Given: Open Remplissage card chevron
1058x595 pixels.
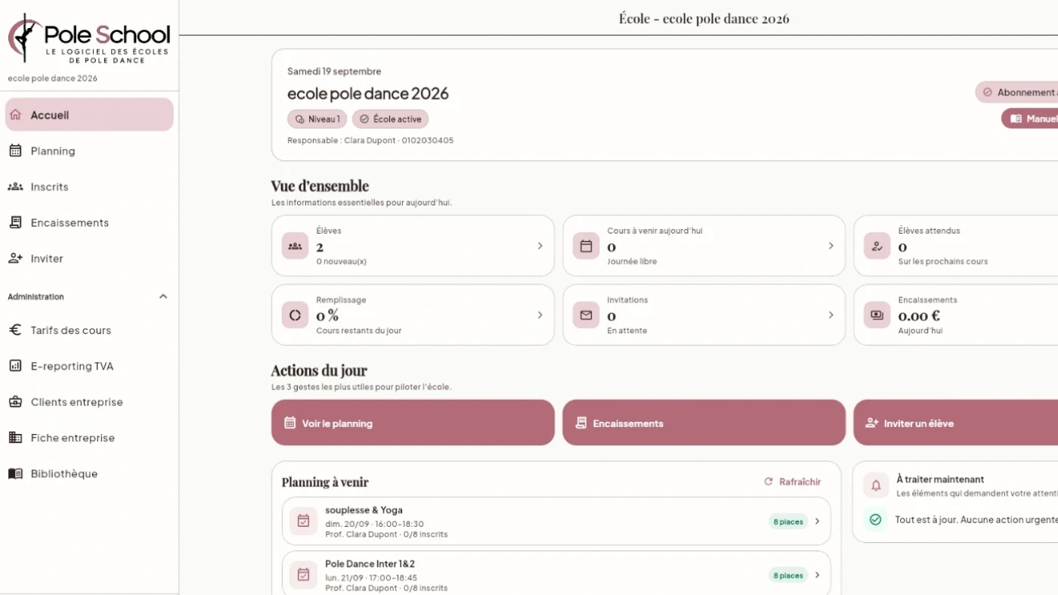Looking at the screenshot, I should pos(540,315).
